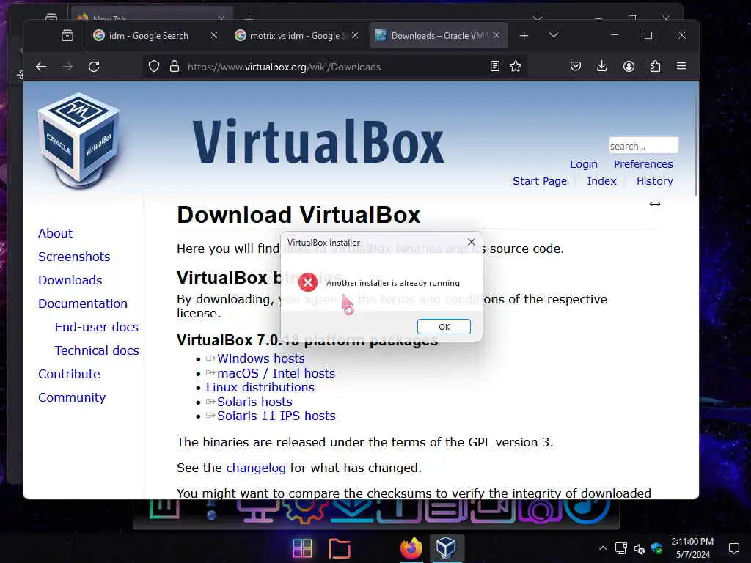Screen dimensions: 751x563
Task: Open the tracking protection shield icon
Action: 154,67
